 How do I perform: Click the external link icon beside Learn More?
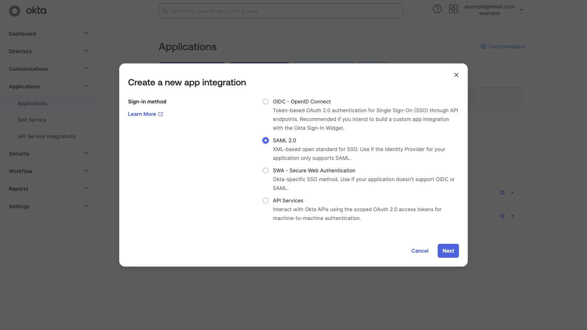coord(160,114)
